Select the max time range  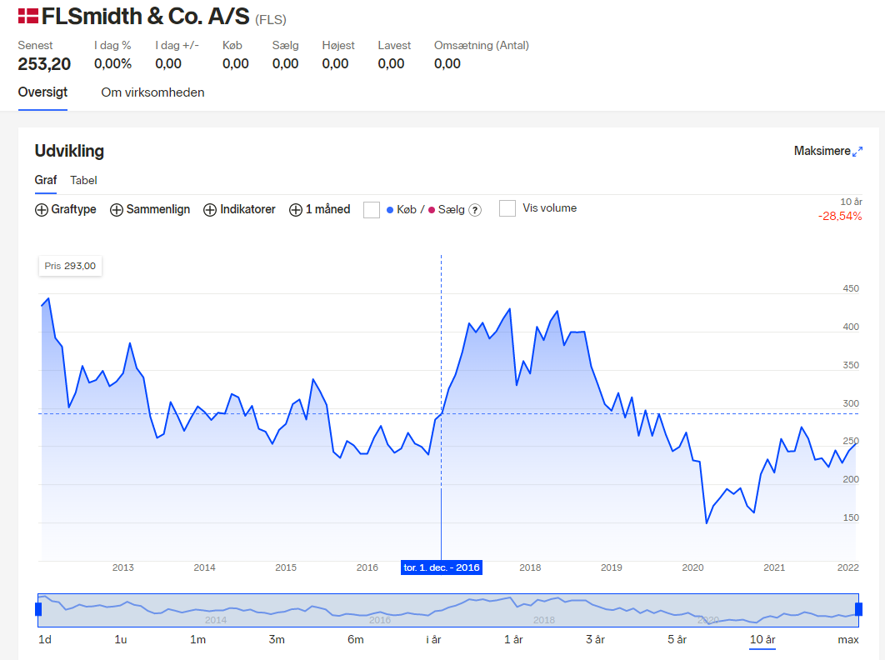click(848, 639)
